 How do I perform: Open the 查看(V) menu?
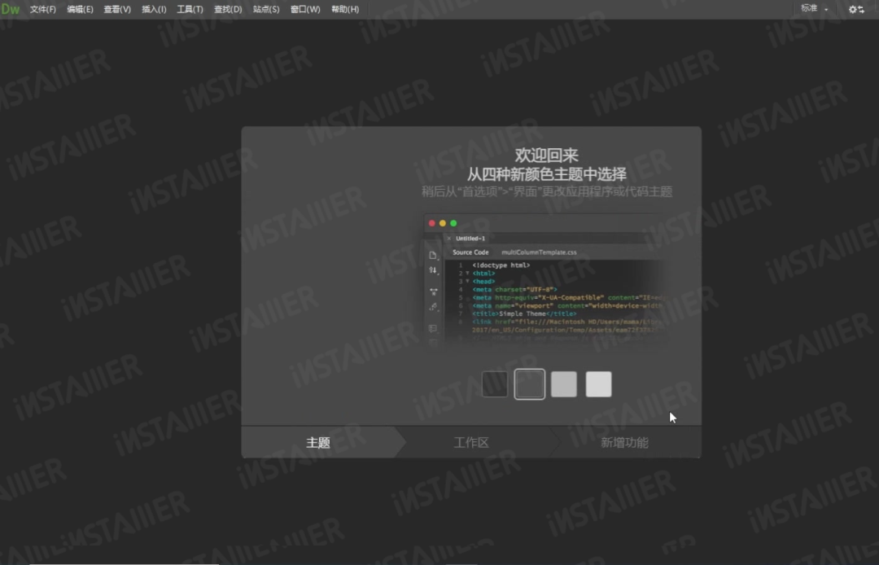pos(117,9)
